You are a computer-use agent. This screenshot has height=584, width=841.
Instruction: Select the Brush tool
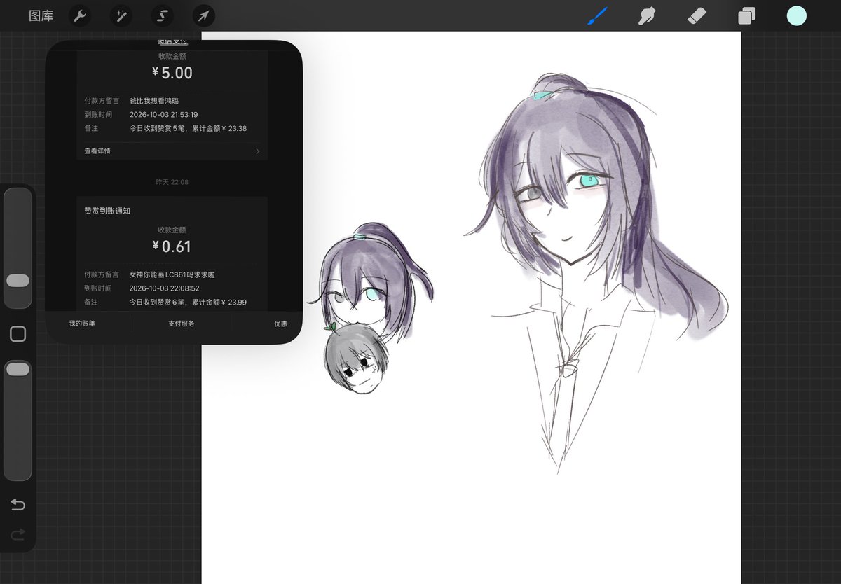(x=597, y=15)
